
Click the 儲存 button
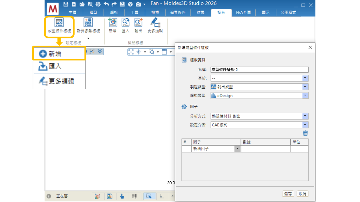[288, 194]
